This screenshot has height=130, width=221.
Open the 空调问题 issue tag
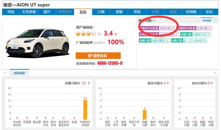coord(194,28)
